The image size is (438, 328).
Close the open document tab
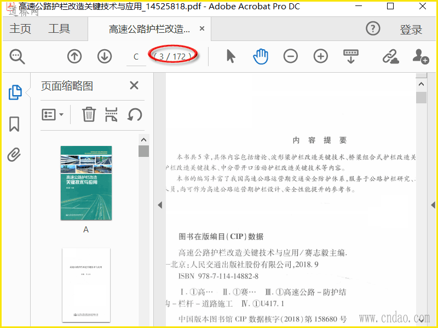point(202,28)
